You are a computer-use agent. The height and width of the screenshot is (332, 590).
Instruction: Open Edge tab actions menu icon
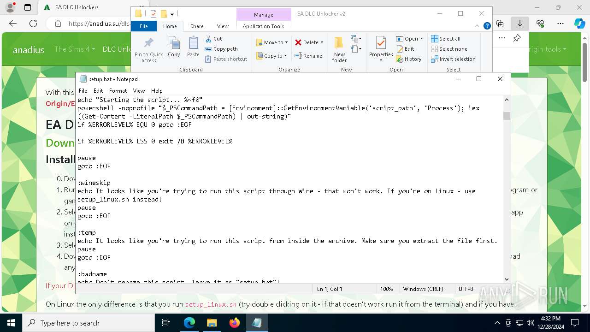point(28,7)
